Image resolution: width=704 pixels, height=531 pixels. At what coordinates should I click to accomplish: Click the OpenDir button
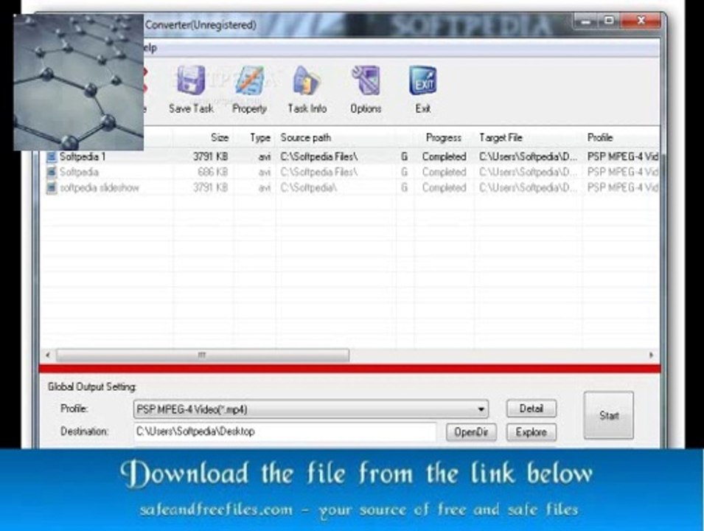click(471, 432)
